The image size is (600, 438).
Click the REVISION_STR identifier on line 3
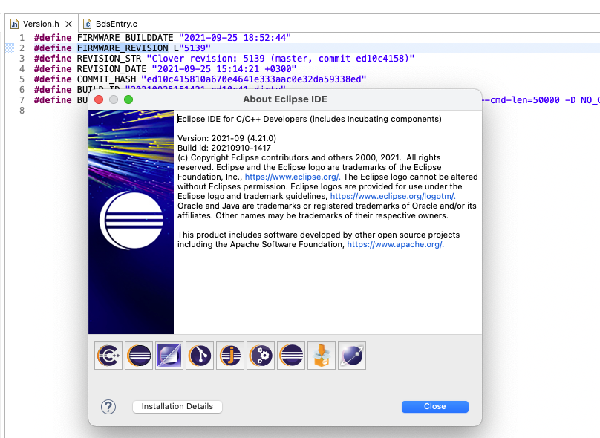coord(109,59)
